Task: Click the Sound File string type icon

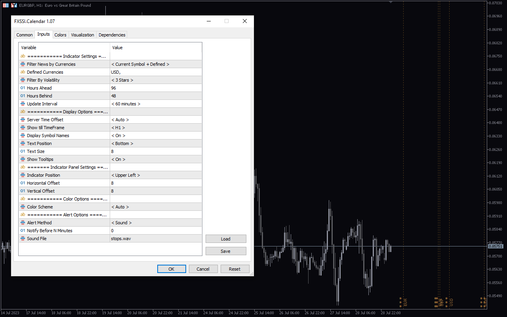Action: 23,239
